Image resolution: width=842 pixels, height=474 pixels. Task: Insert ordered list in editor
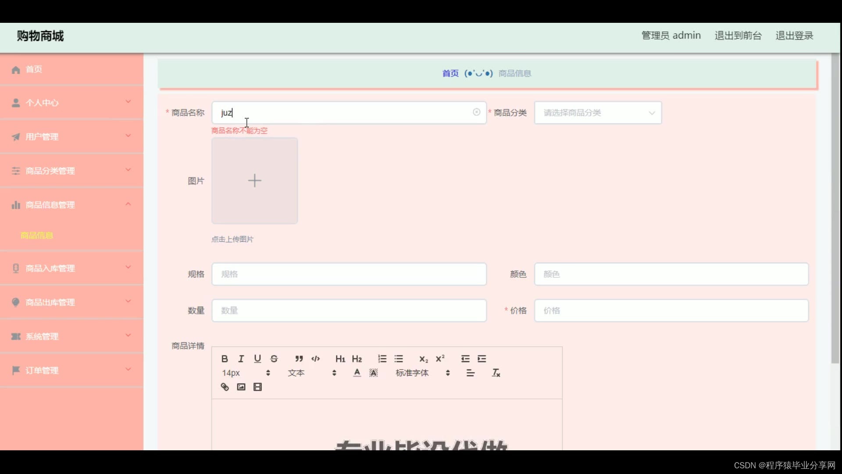382,359
